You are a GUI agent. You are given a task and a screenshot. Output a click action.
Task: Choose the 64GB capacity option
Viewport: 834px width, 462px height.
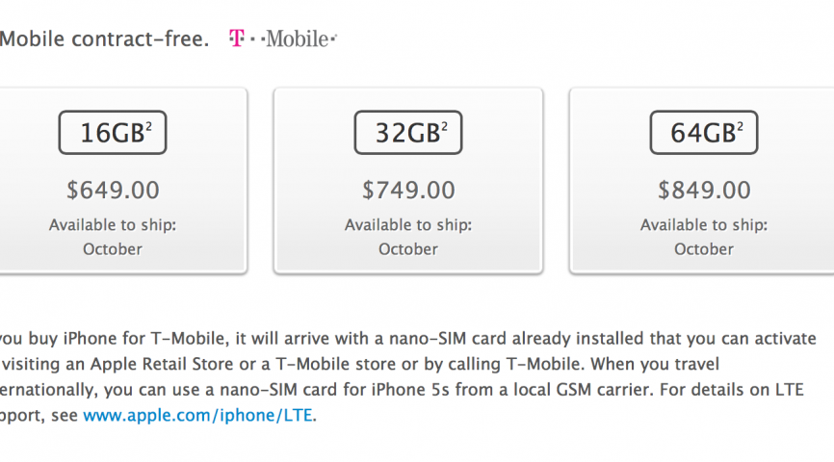tap(703, 134)
